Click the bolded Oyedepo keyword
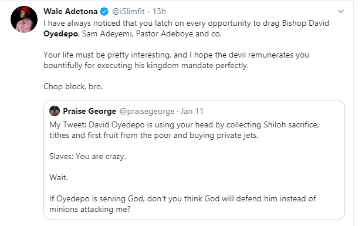This screenshot has width=362, height=226. pyautogui.click(x=60, y=33)
